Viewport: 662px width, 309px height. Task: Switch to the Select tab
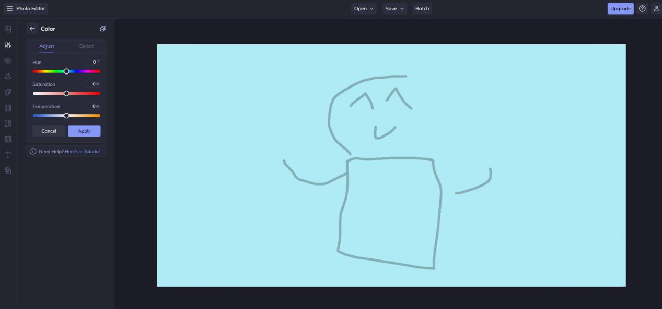[86, 46]
